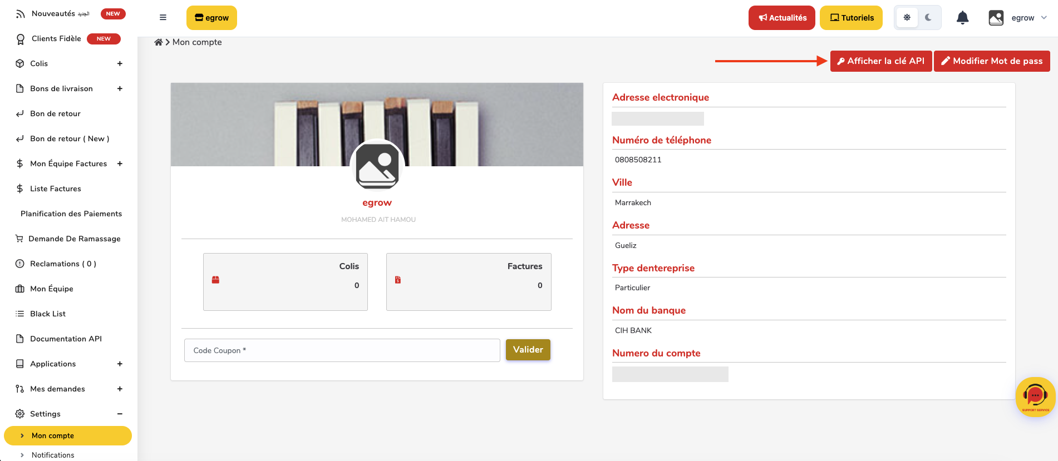Screen dimensions: 1058x461
Task: Click the red Factures document icon
Action: [398, 280]
